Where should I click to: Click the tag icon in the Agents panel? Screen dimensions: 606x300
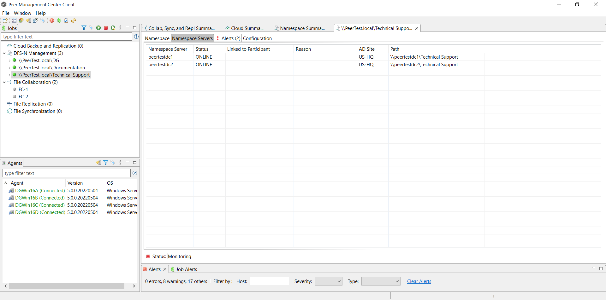[x=113, y=163]
